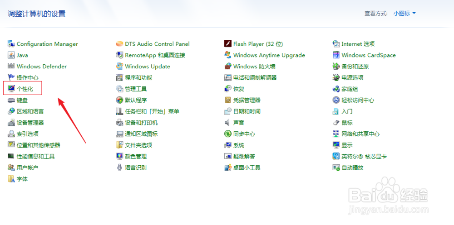
Task: Click the 显示 link
Action: point(347,145)
